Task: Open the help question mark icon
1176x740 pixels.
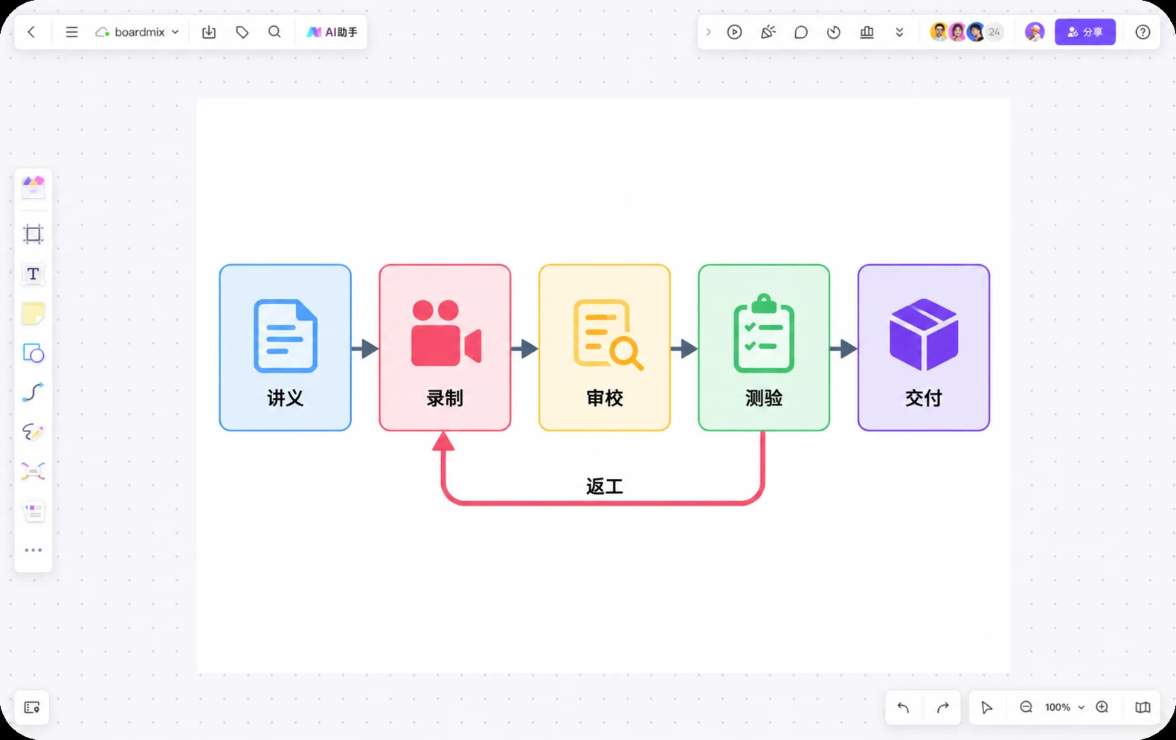Action: [1143, 32]
